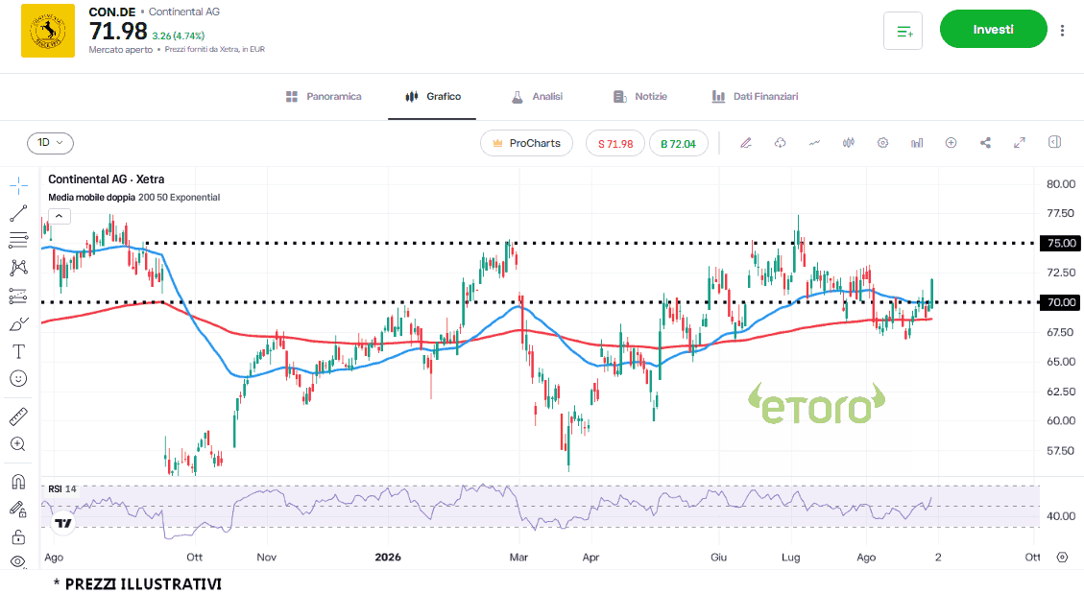Click the share chart icon
The width and height of the screenshot is (1084, 594).
(x=985, y=143)
